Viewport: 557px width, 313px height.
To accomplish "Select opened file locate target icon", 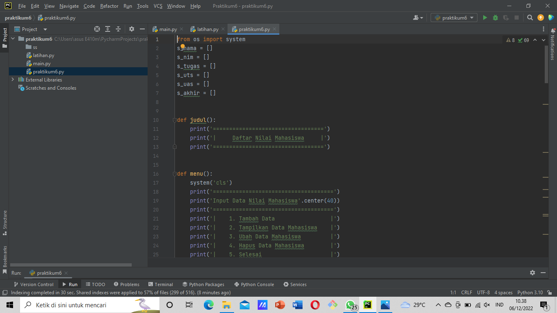I will 97,29.
